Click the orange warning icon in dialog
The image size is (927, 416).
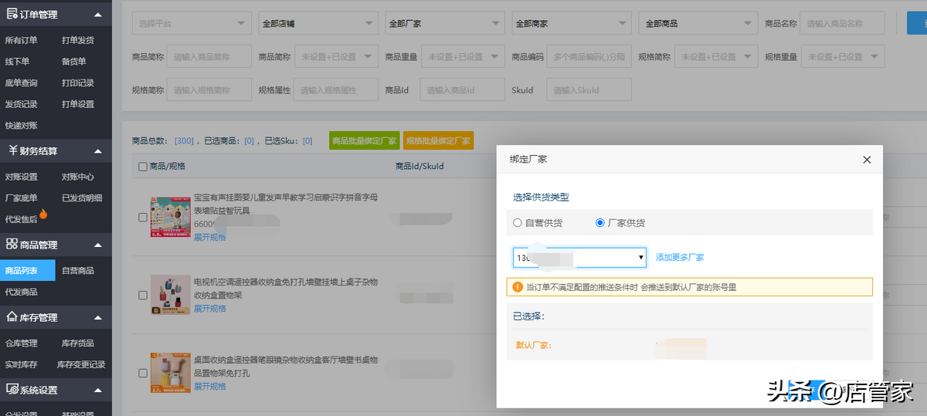click(518, 287)
